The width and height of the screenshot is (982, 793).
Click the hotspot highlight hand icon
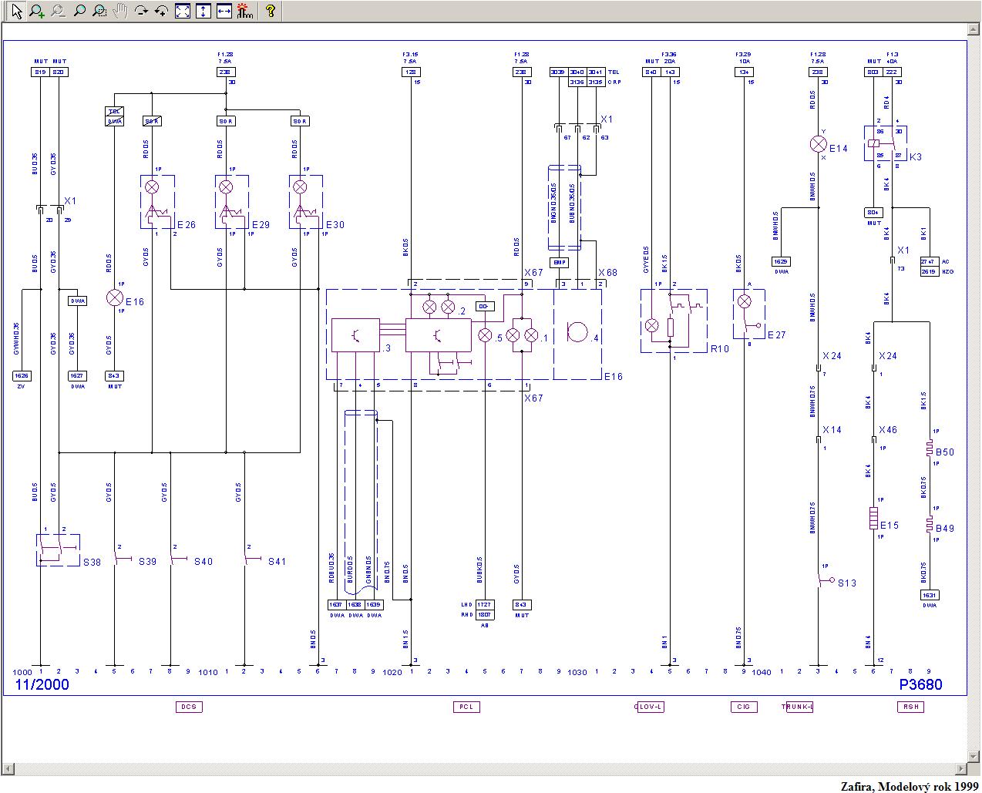click(x=244, y=11)
